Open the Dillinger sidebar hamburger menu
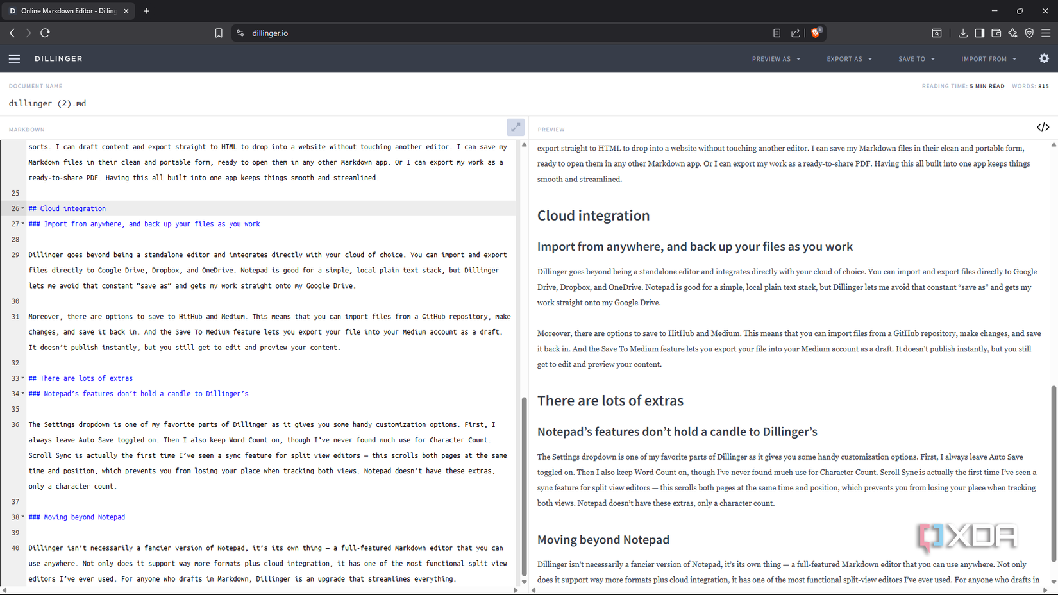This screenshot has height=595, width=1058. pos(14,58)
